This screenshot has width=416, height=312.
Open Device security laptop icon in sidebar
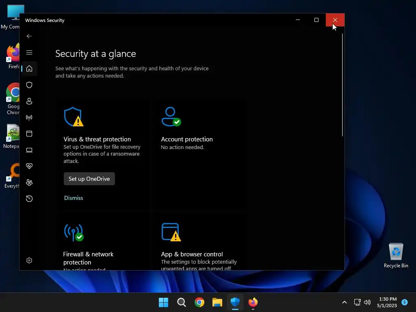point(29,150)
